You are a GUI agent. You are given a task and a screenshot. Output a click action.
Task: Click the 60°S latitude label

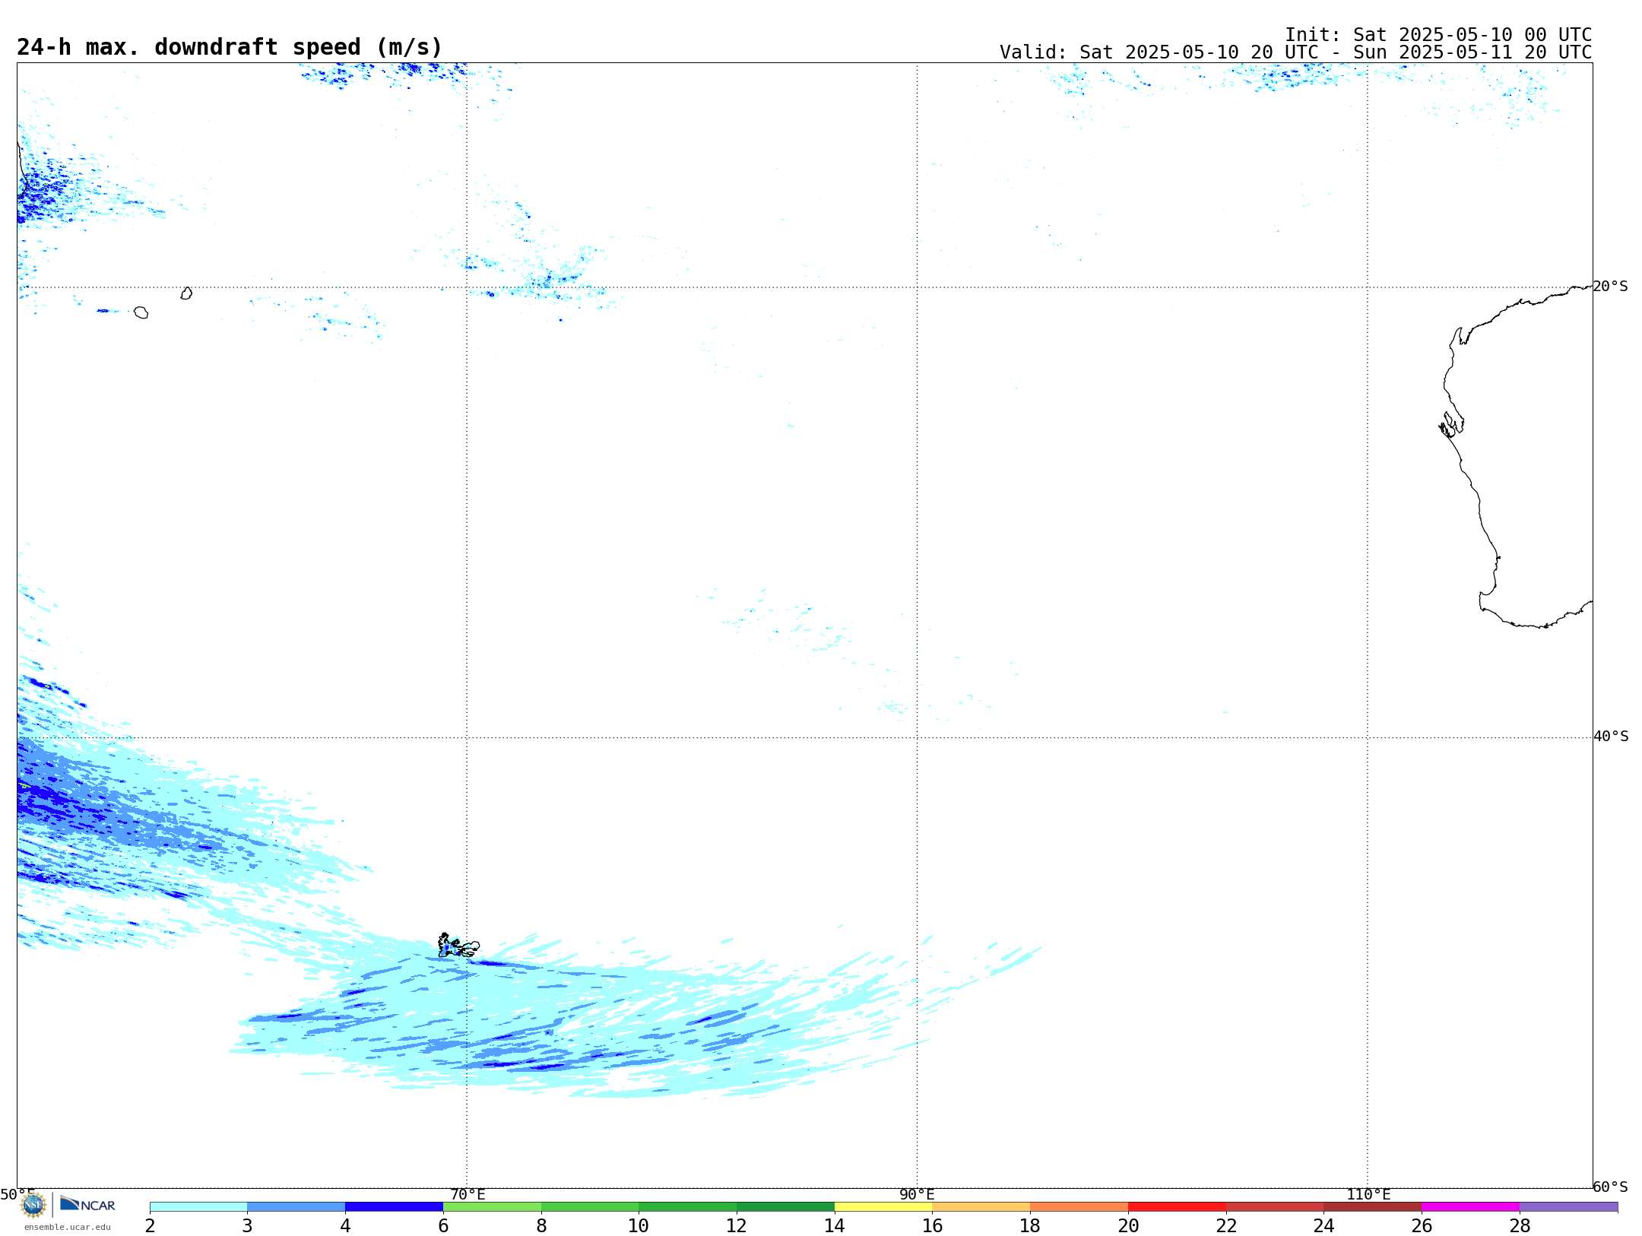pos(1610,1187)
